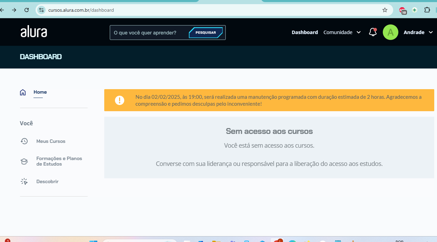The height and width of the screenshot is (242, 437).
Task: Click the Formações graduation cap icon
Action: (24, 161)
